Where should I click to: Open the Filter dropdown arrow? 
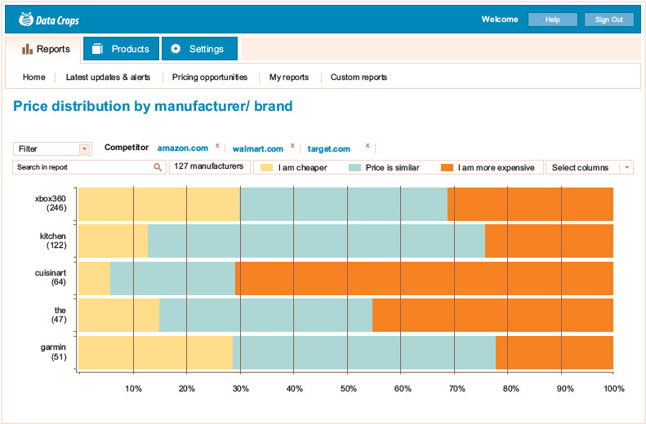[84, 149]
